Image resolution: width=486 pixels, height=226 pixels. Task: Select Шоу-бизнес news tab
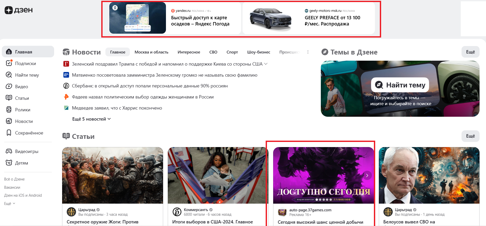pos(259,52)
